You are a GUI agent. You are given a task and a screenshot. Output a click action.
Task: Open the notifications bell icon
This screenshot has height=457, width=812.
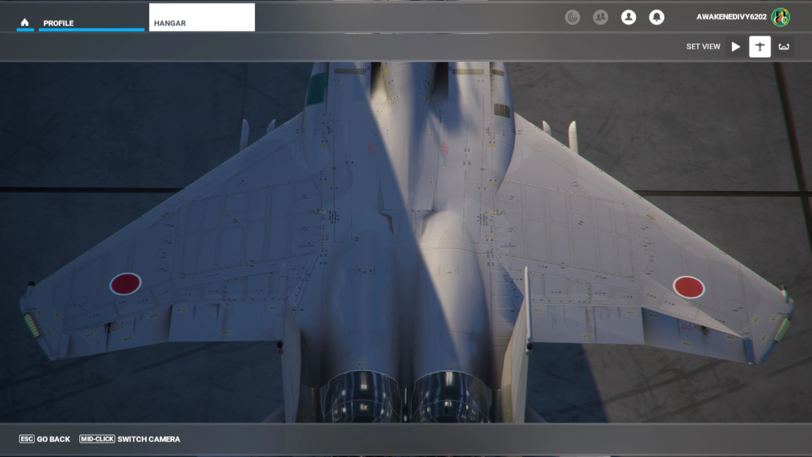click(x=656, y=17)
